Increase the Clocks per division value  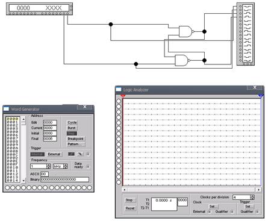(x=252, y=196)
